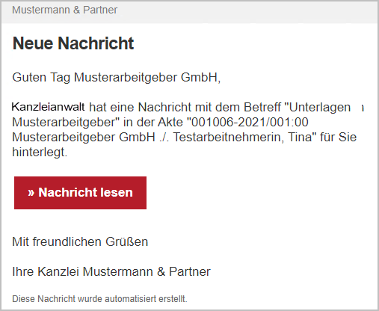Click the footer note "Diese Nachricht wurde automatisiert erstellt."
Image resolution: width=379 pixels, height=311 pixels.
click(x=99, y=299)
